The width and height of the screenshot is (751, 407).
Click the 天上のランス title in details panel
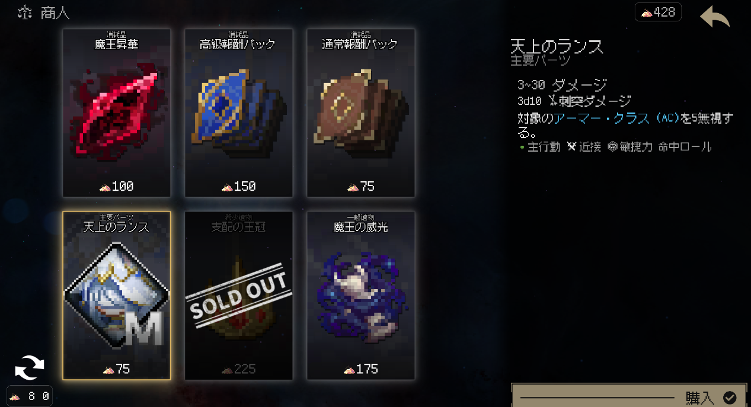(557, 46)
